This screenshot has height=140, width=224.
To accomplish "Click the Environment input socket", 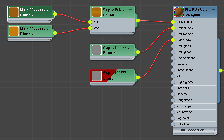I will [x=173, y=64].
